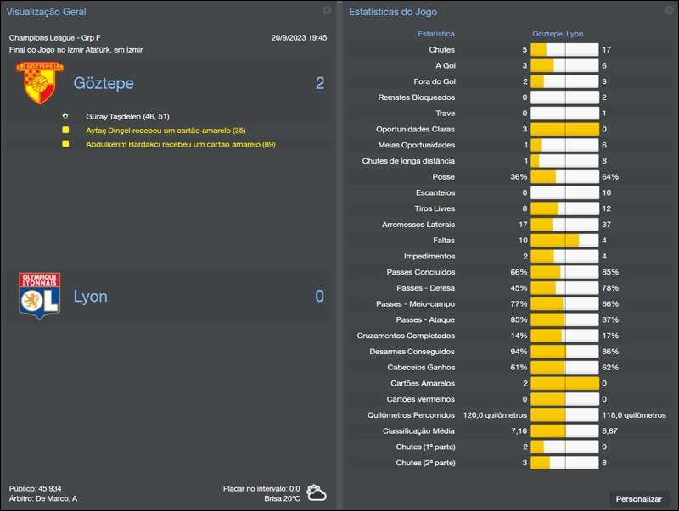
Task: Expand the Visualização Geral panel menu
Action: (x=327, y=11)
